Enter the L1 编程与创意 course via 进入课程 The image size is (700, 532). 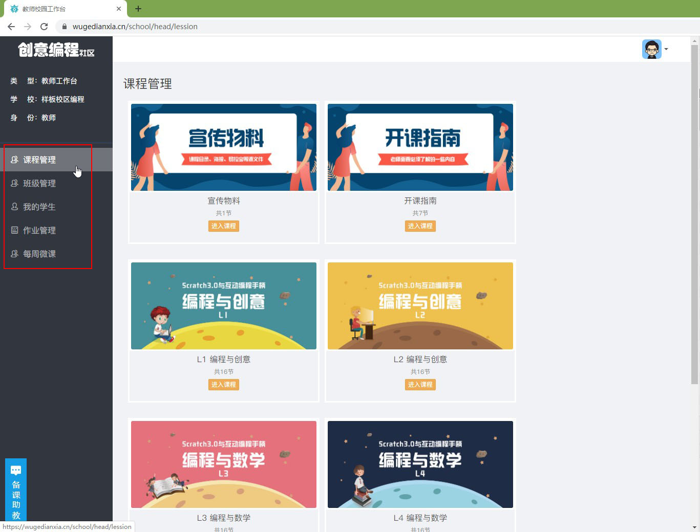pos(224,385)
